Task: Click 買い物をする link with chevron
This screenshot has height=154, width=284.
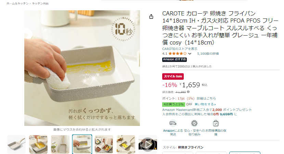Action: [205, 104]
